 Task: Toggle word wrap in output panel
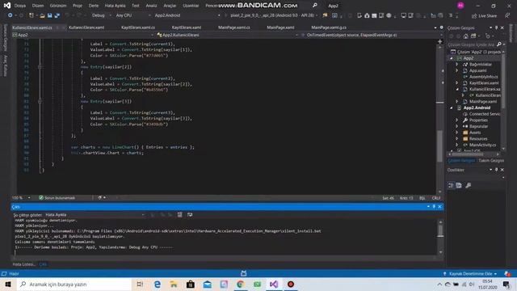tap(190, 215)
